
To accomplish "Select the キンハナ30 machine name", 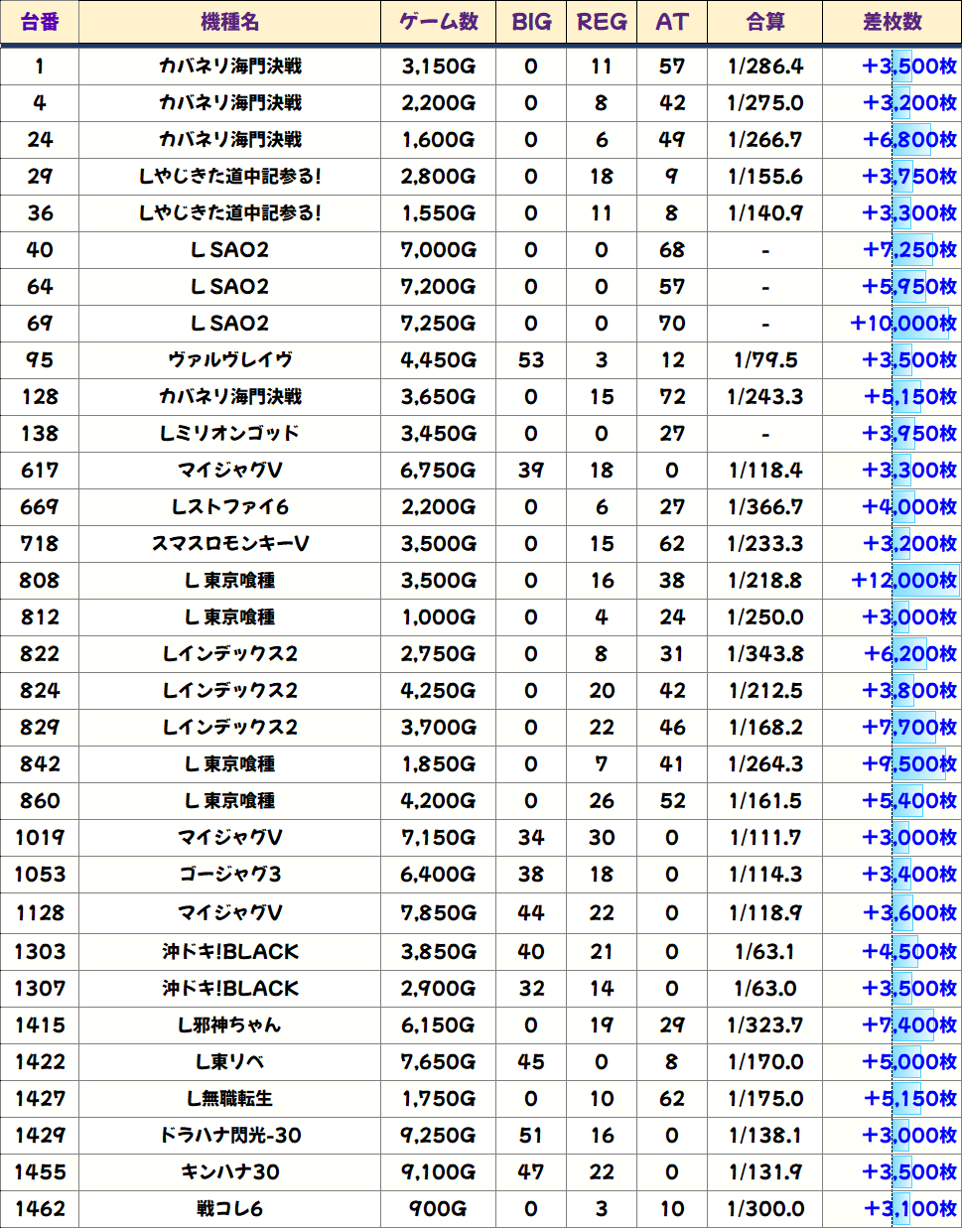I will point(229,1171).
